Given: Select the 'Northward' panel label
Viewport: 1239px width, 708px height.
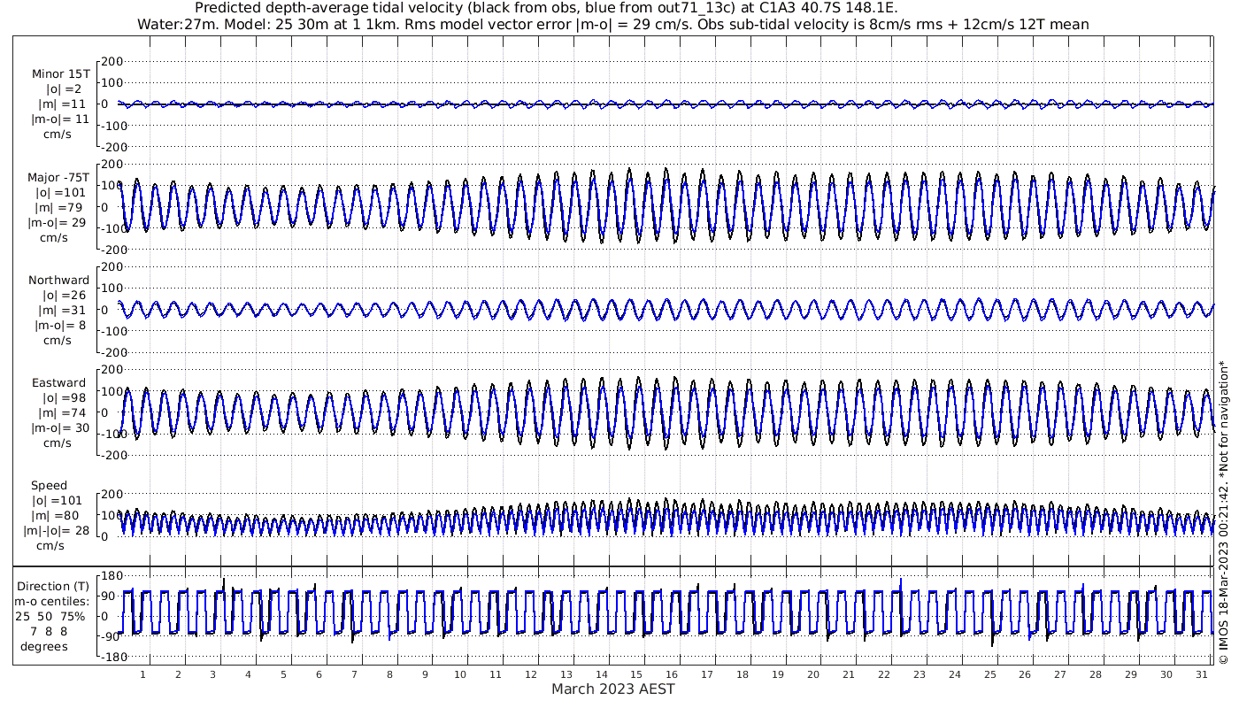Looking at the screenshot, I should (x=58, y=281).
